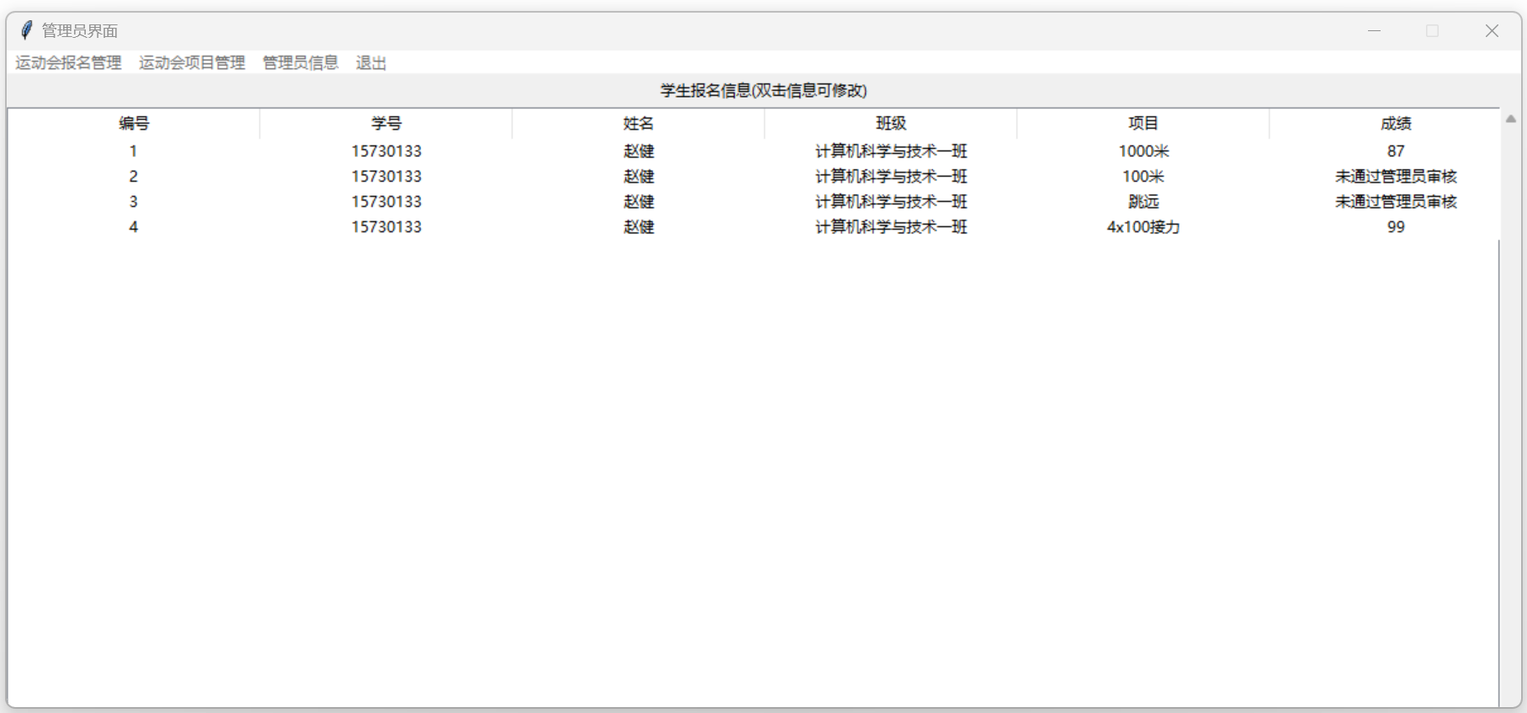The height and width of the screenshot is (713, 1527).
Task: Click 编号 cell 2
Action: [x=133, y=177]
